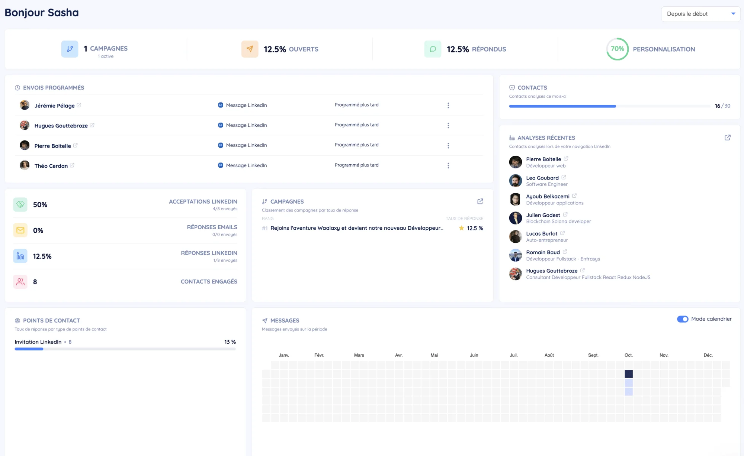Click the Contacts shield icon
Viewport: 744px width, 456px height.
(x=512, y=88)
